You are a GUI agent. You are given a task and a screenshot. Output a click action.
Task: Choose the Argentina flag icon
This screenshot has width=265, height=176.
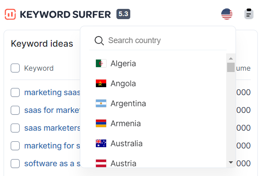(101, 104)
